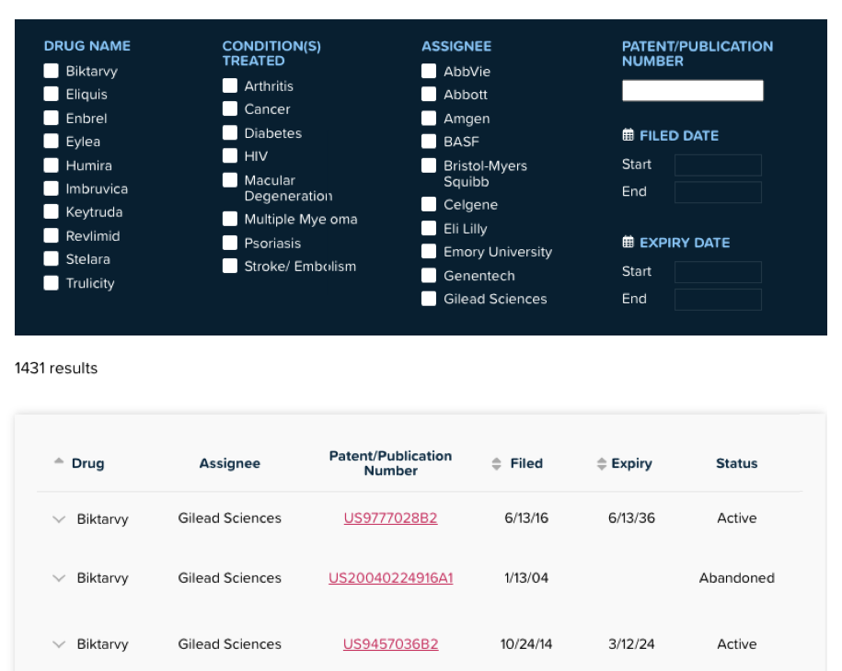842x671 pixels.
Task: Tick the BASF assignee checkbox
Action: coord(429,142)
